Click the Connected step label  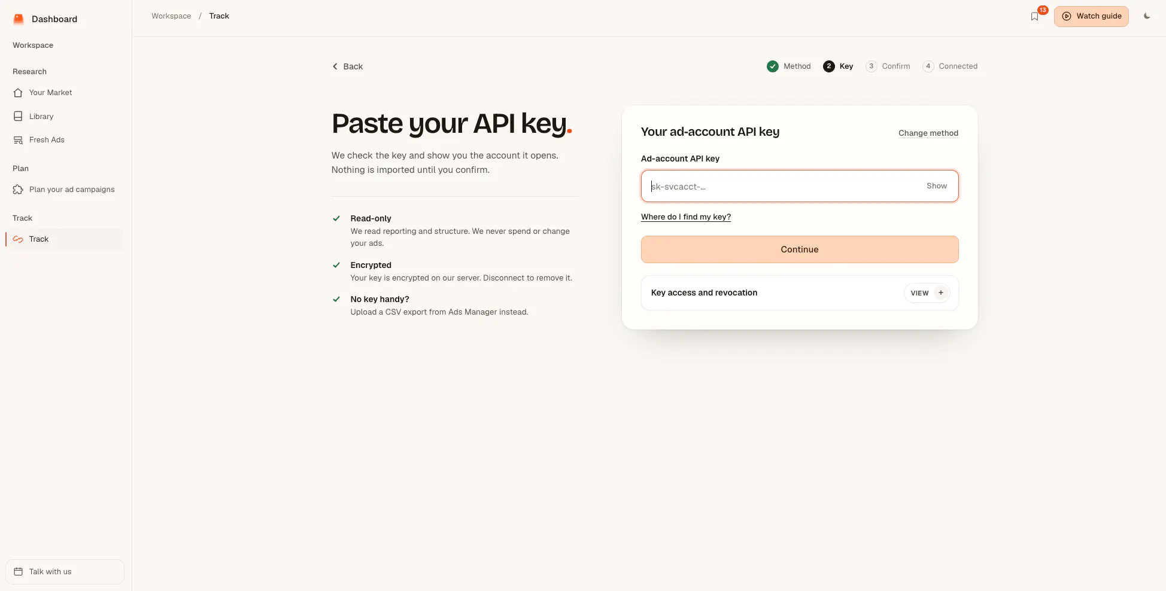tap(958, 66)
